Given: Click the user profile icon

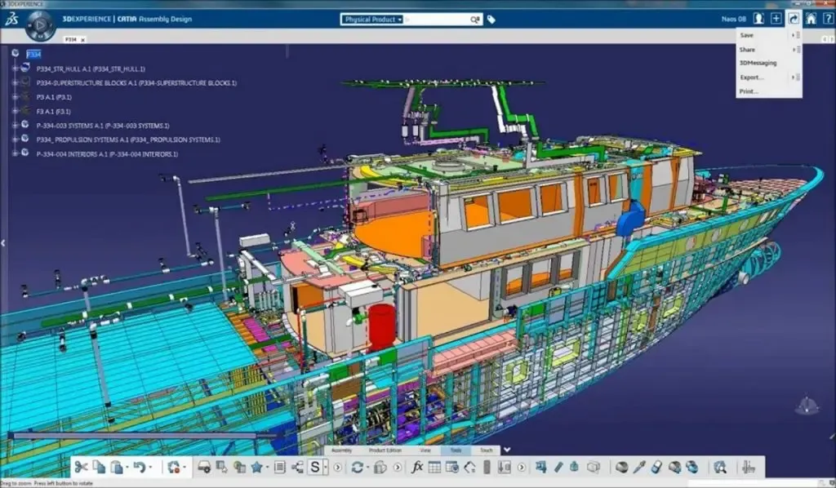Looking at the screenshot, I should [x=758, y=18].
